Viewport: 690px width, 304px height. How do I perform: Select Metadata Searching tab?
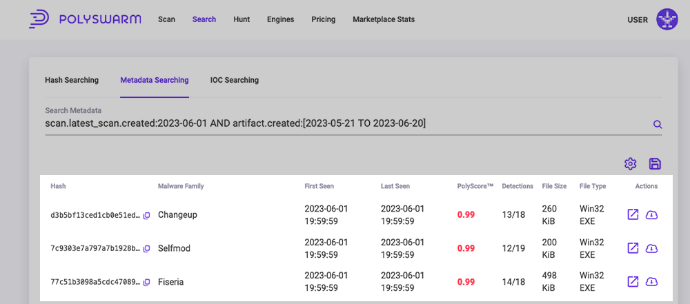click(x=155, y=80)
